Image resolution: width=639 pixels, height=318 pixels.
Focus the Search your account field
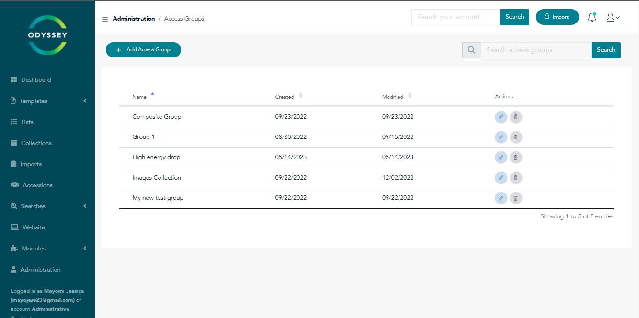[x=456, y=17]
